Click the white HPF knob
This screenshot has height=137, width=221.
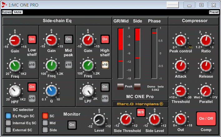pos(15,91)
